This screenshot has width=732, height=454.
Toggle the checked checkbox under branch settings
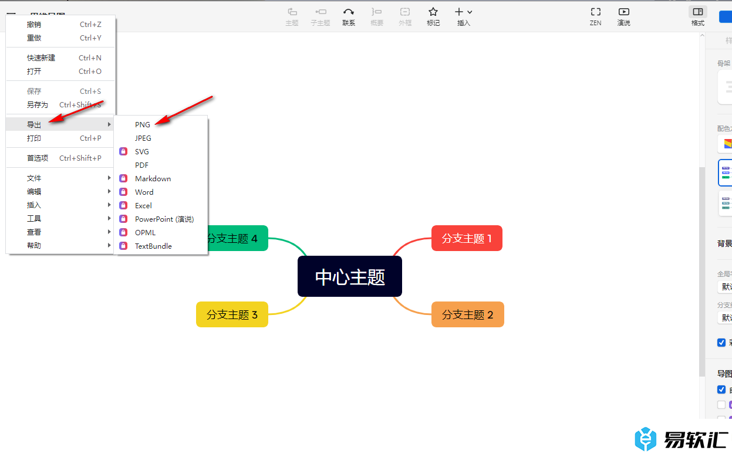[721, 343]
